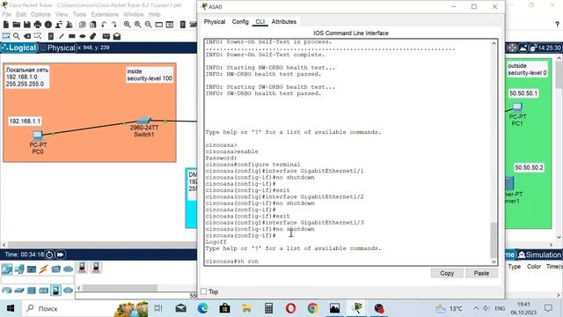563x317 pixels.
Task: Choose the Place Note tool
Action: tap(51, 36)
